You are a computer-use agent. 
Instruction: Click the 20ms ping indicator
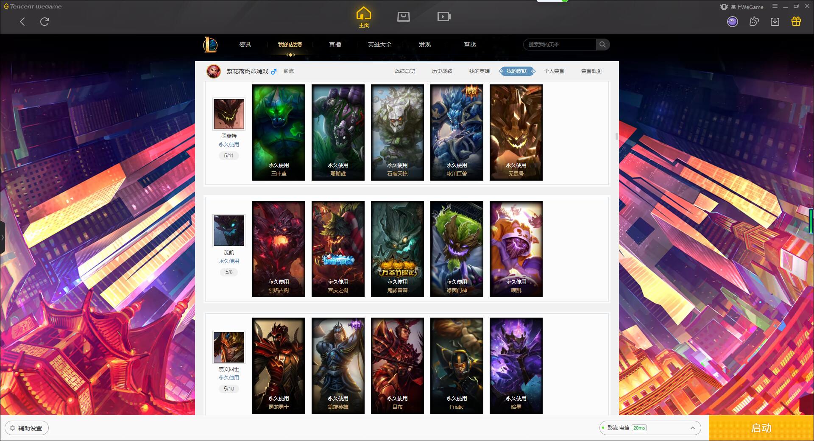tap(639, 428)
